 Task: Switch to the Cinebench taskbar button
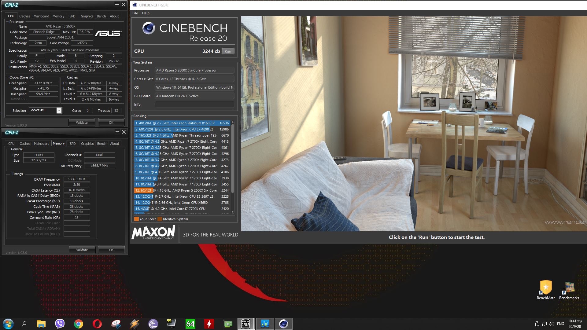coord(284,324)
